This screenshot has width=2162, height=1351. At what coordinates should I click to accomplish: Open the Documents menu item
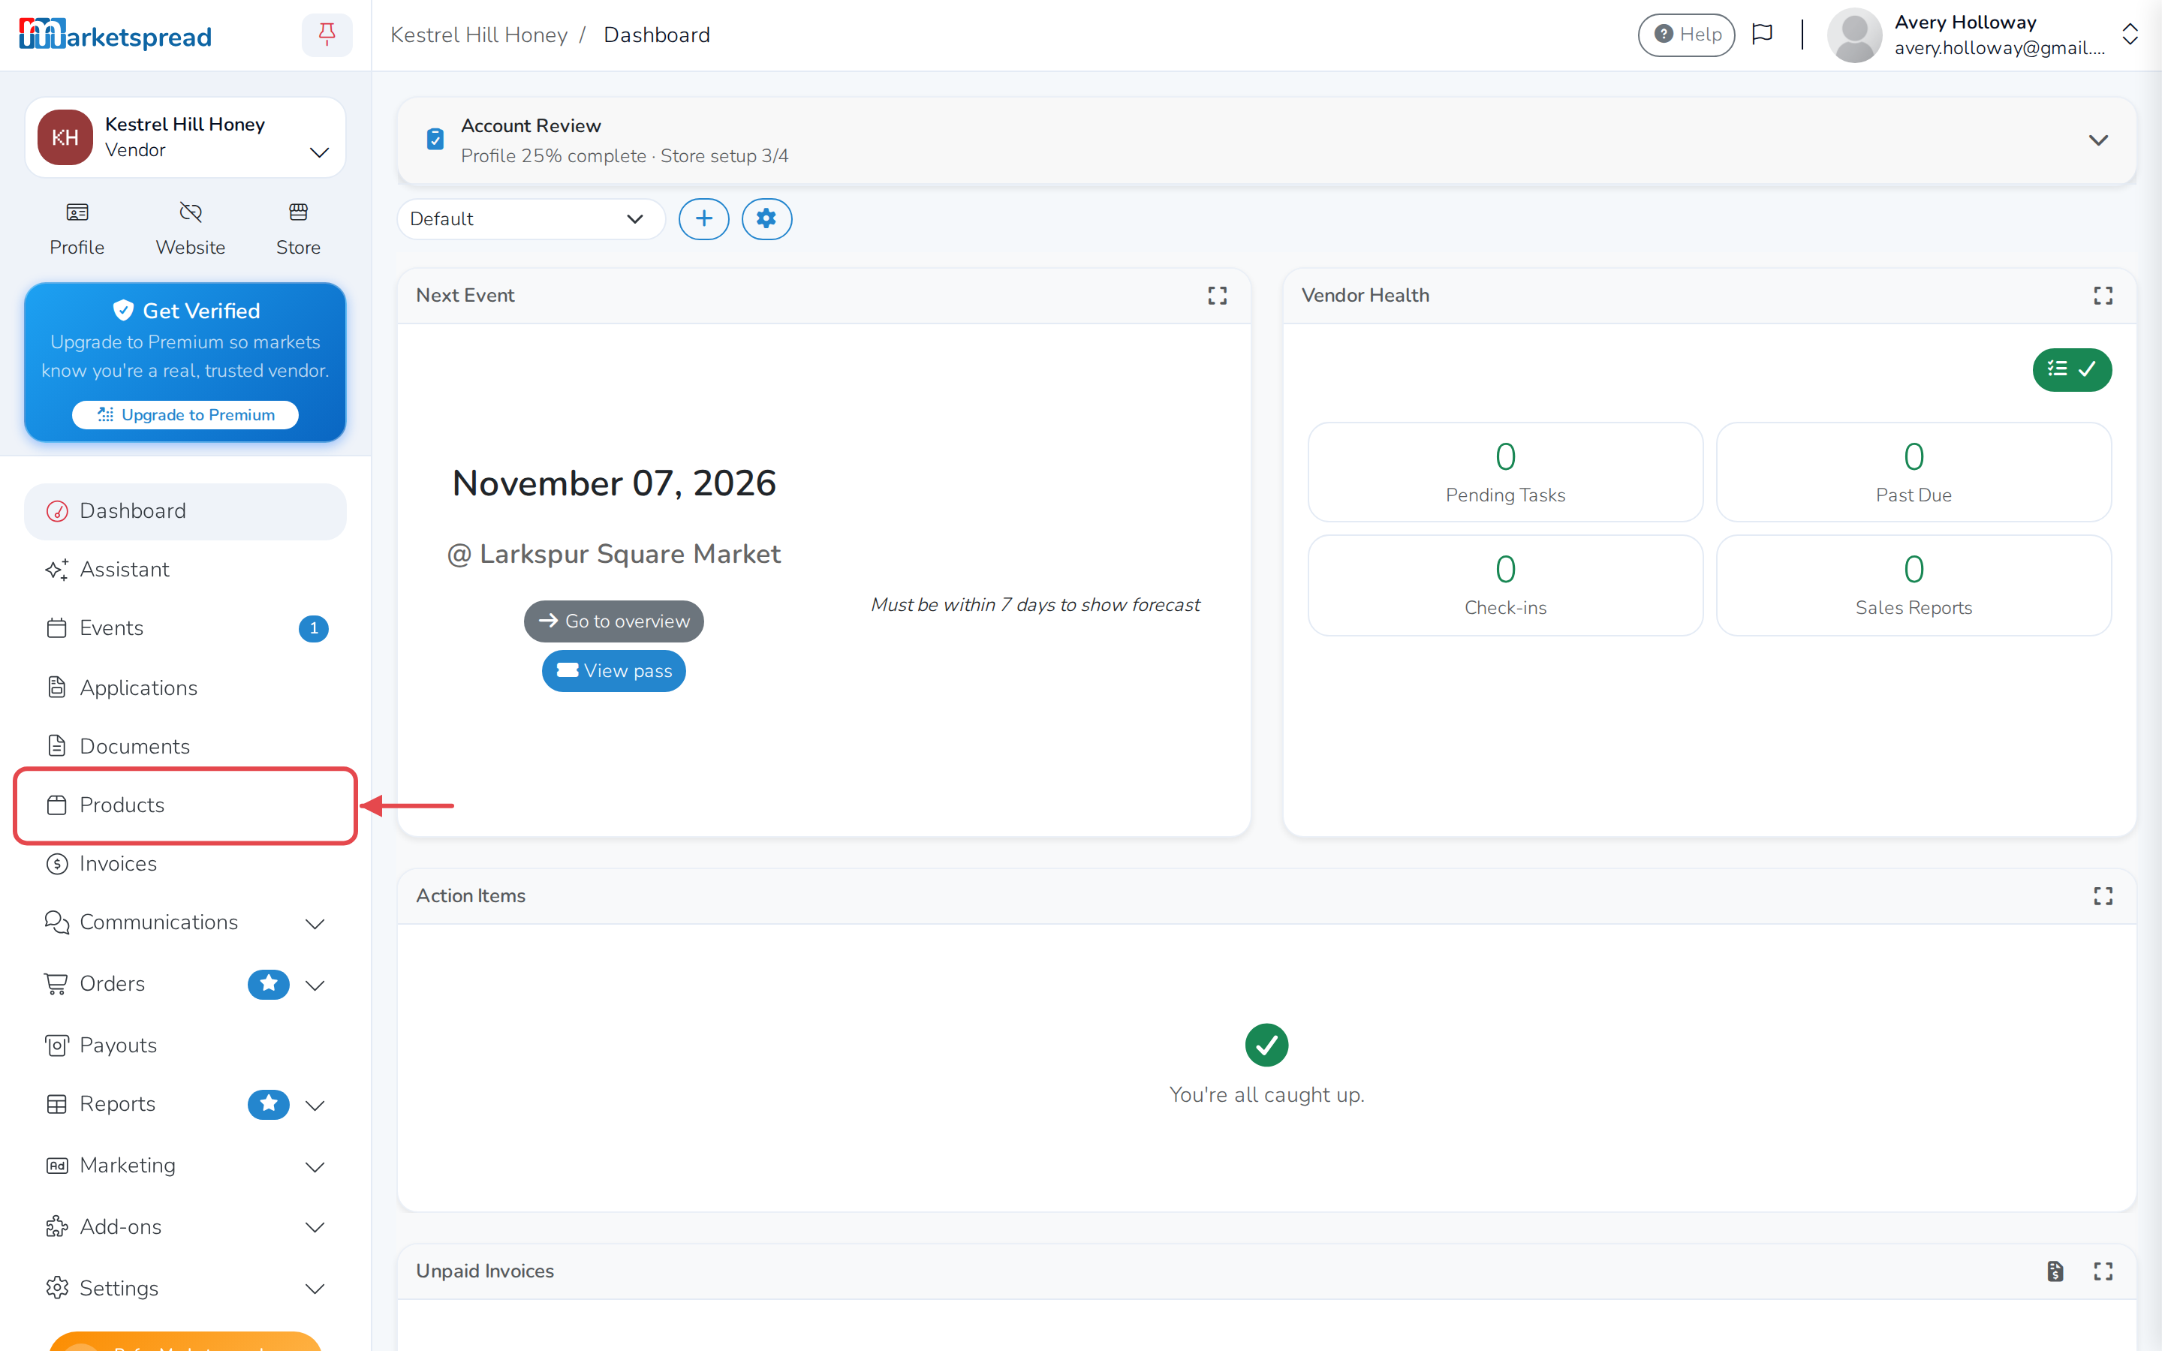185,746
